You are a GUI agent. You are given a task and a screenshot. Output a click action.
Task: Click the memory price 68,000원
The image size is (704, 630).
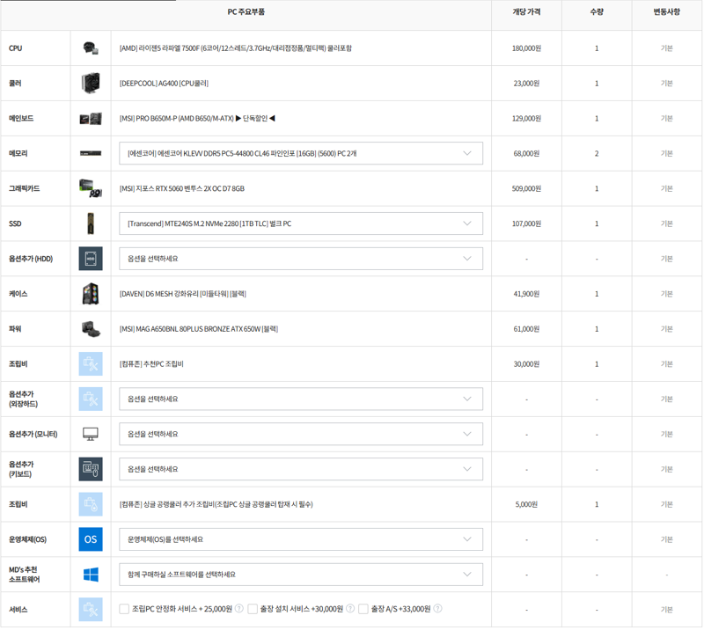tap(526, 154)
